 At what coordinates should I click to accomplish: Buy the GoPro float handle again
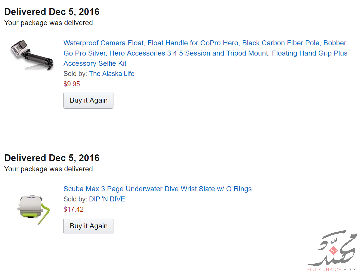[x=88, y=100]
